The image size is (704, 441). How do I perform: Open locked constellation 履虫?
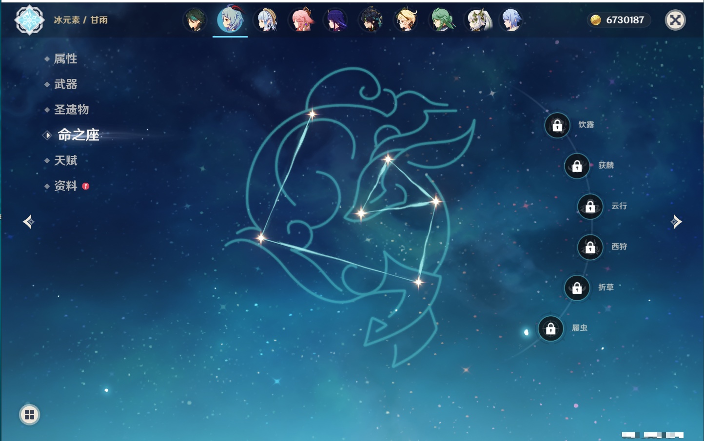(550, 328)
